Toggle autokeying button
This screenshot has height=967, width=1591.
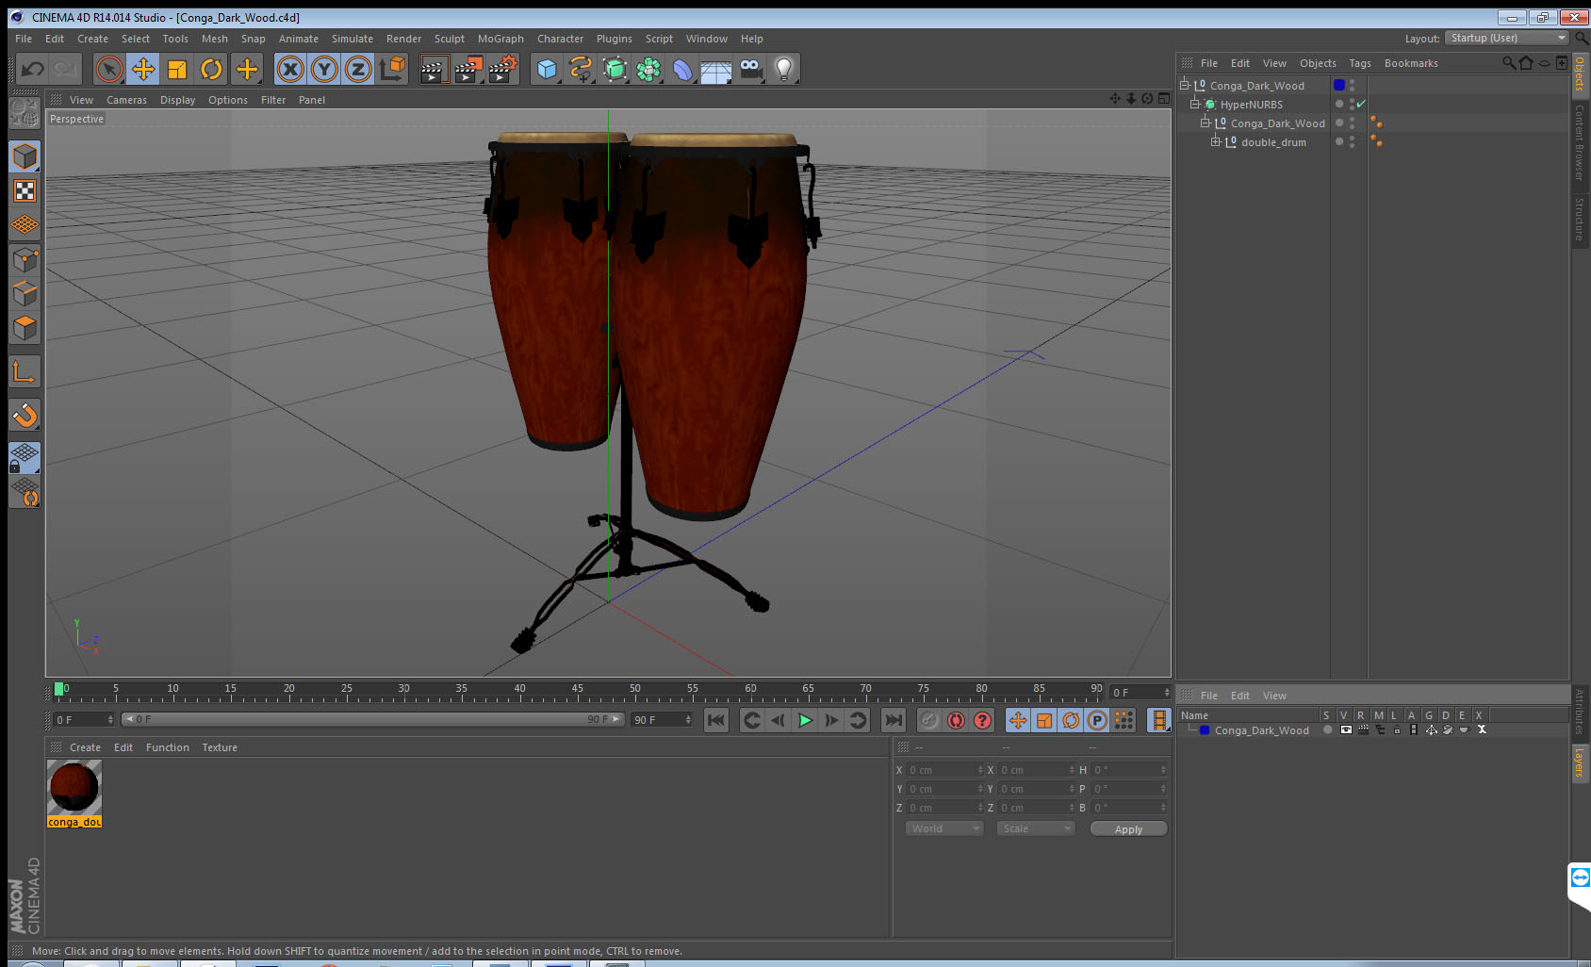click(956, 720)
